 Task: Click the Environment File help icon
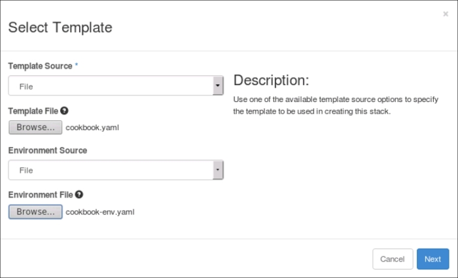pyautogui.click(x=79, y=195)
